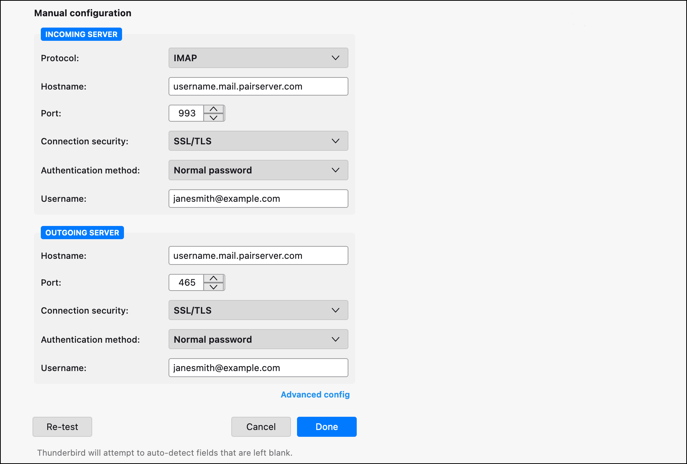Expand incoming Connection security SSL/TLS dropdown
This screenshot has height=464, width=687.
(258, 141)
